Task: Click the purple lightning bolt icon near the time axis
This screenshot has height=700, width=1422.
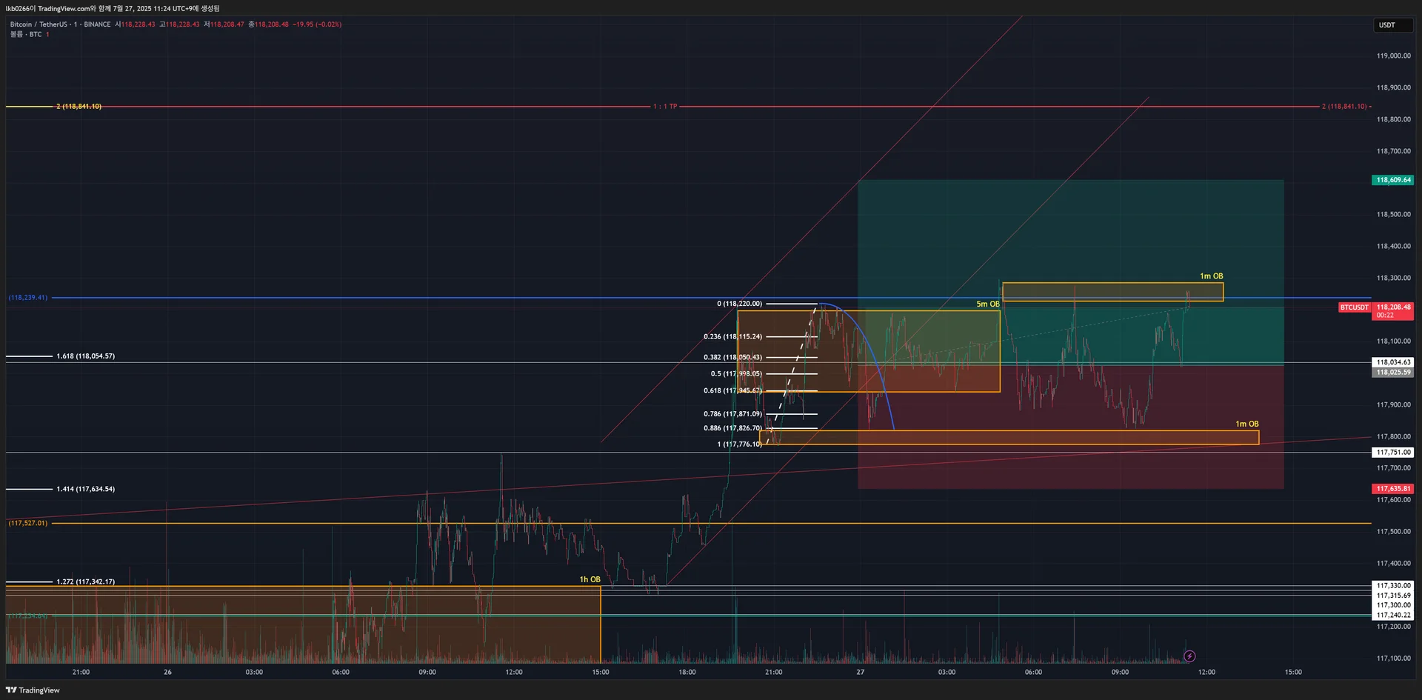Action: pyautogui.click(x=1189, y=656)
